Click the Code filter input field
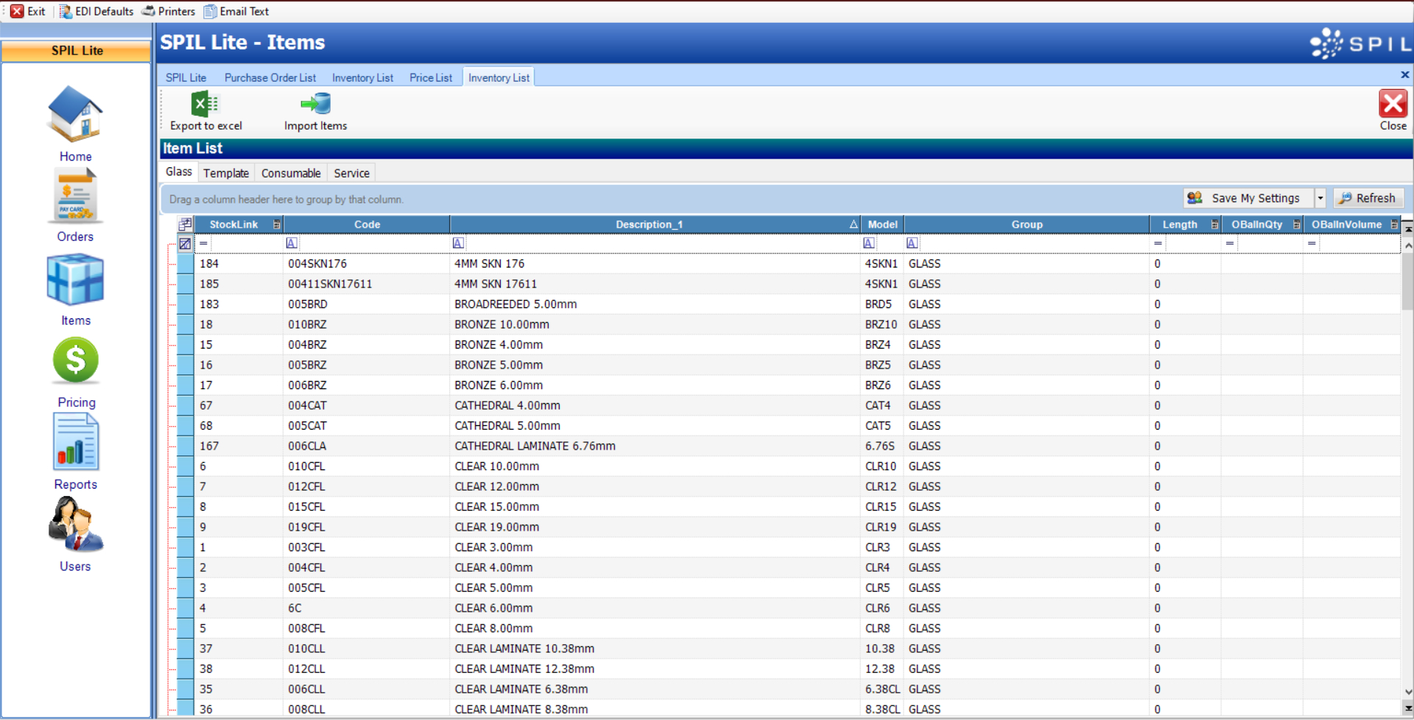The height and width of the screenshot is (720, 1414). (373, 243)
